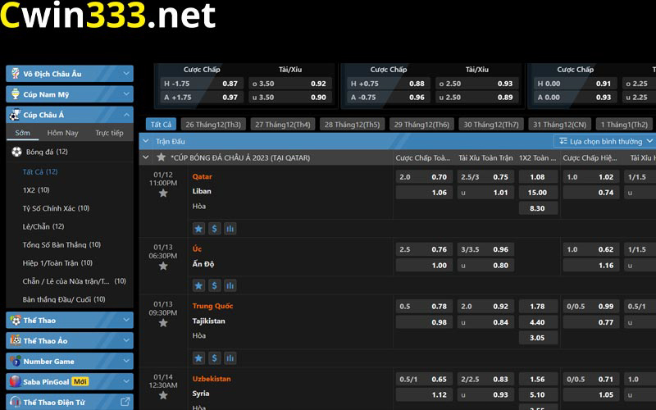Open Lựa chọn bình thường dropdown
This screenshot has height=410, width=656.
tap(605, 141)
